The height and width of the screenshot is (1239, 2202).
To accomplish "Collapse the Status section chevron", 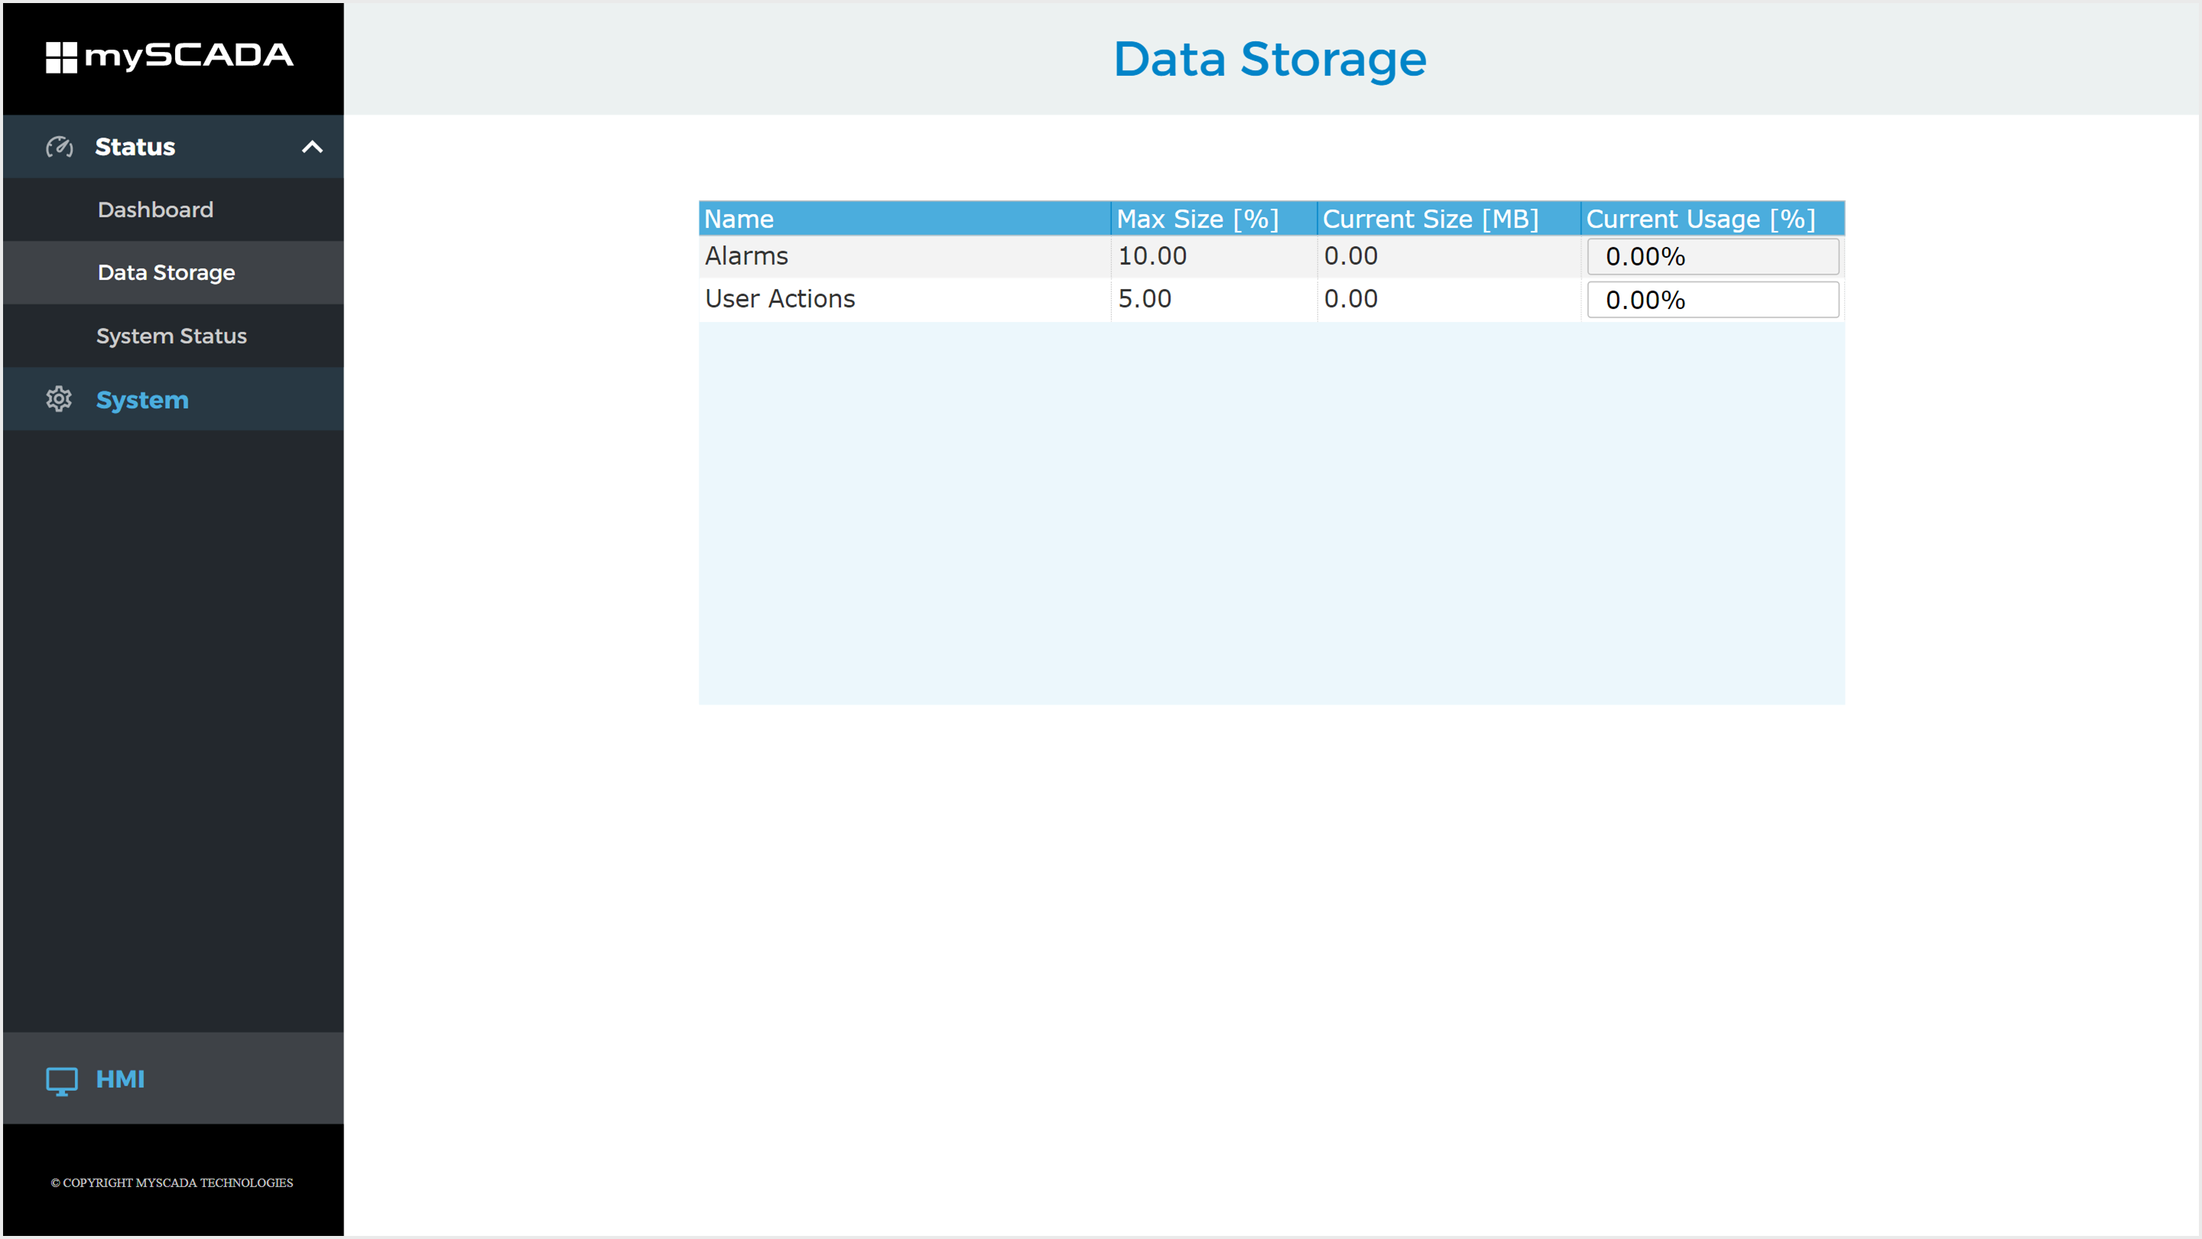I will coord(312,147).
